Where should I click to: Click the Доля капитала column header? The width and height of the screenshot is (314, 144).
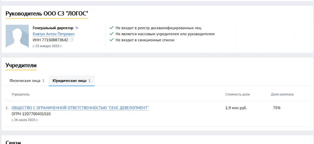282,94
